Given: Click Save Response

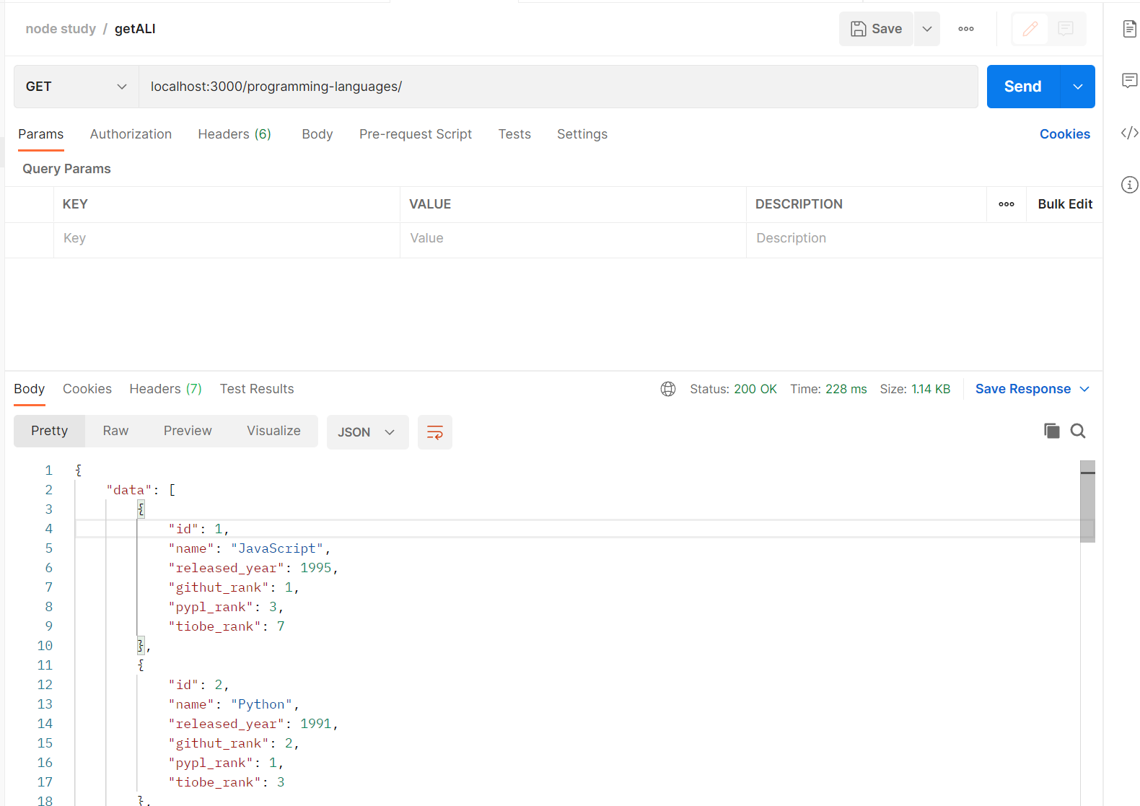Looking at the screenshot, I should click(x=1023, y=389).
